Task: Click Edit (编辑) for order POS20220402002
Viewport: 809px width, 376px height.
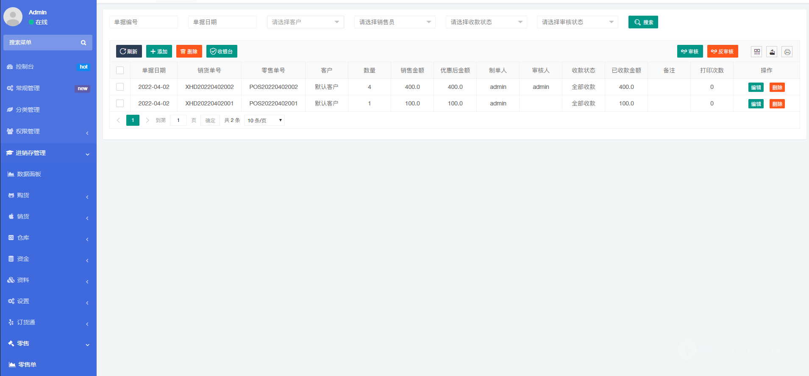Action: (x=756, y=87)
